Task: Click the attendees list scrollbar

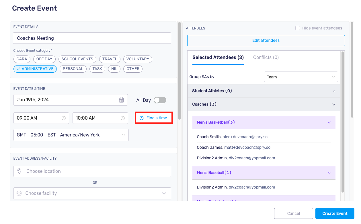Action: 343,122
